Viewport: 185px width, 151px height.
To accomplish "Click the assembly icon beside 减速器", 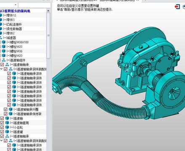I will tap(1, 38).
